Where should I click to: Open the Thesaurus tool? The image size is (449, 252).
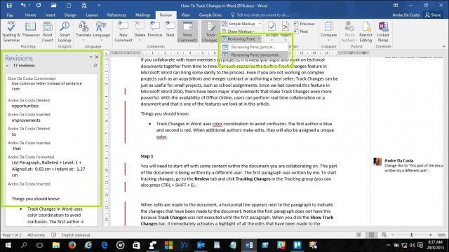tap(31, 29)
